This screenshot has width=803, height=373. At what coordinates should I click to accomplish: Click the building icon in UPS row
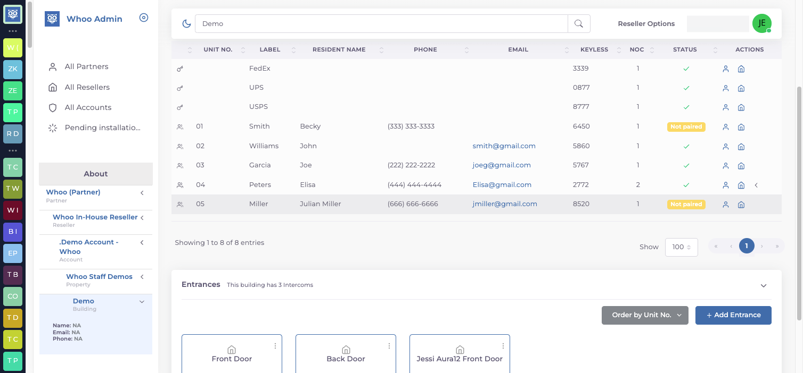tap(741, 88)
